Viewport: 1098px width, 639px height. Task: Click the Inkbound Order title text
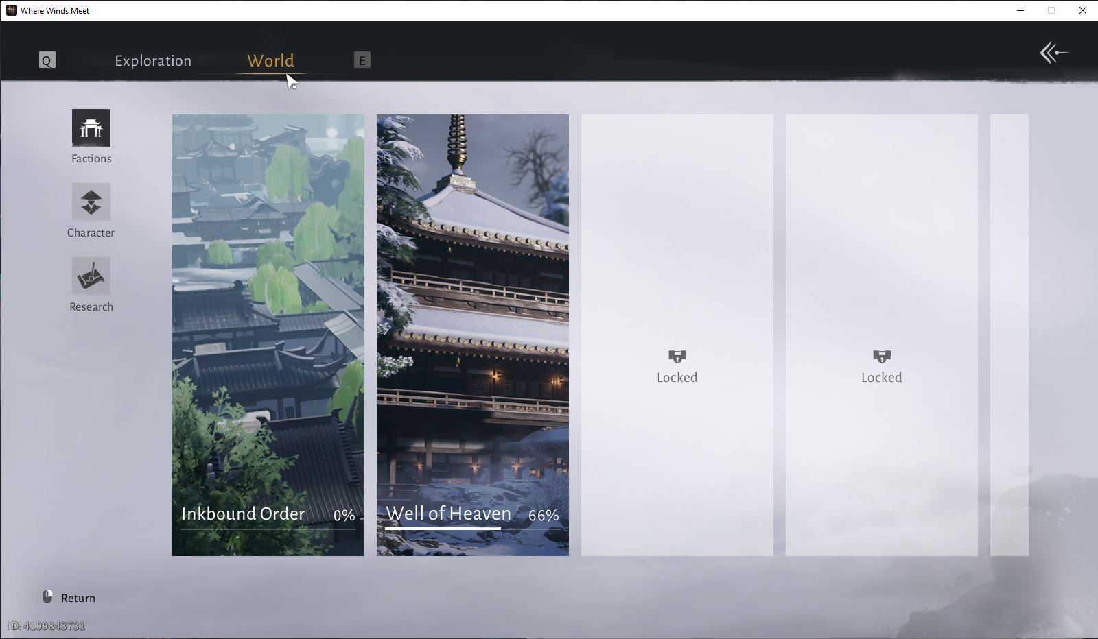[243, 514]
